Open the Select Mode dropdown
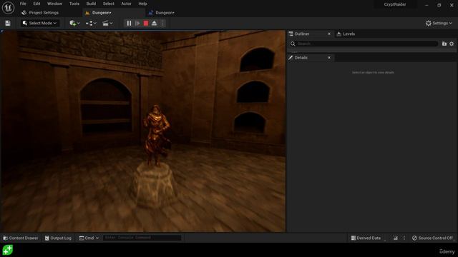Image resolution: width=458 pixels, height=257 pixels. 40,23
